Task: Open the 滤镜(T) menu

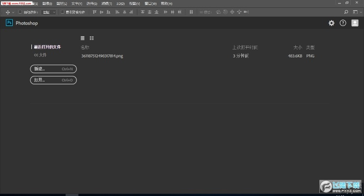Action: 106,3
